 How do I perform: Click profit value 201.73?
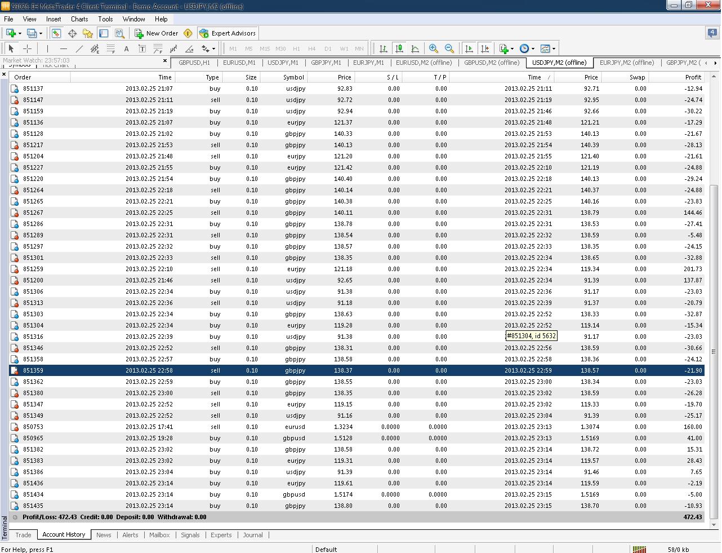(x=693, y=269)
